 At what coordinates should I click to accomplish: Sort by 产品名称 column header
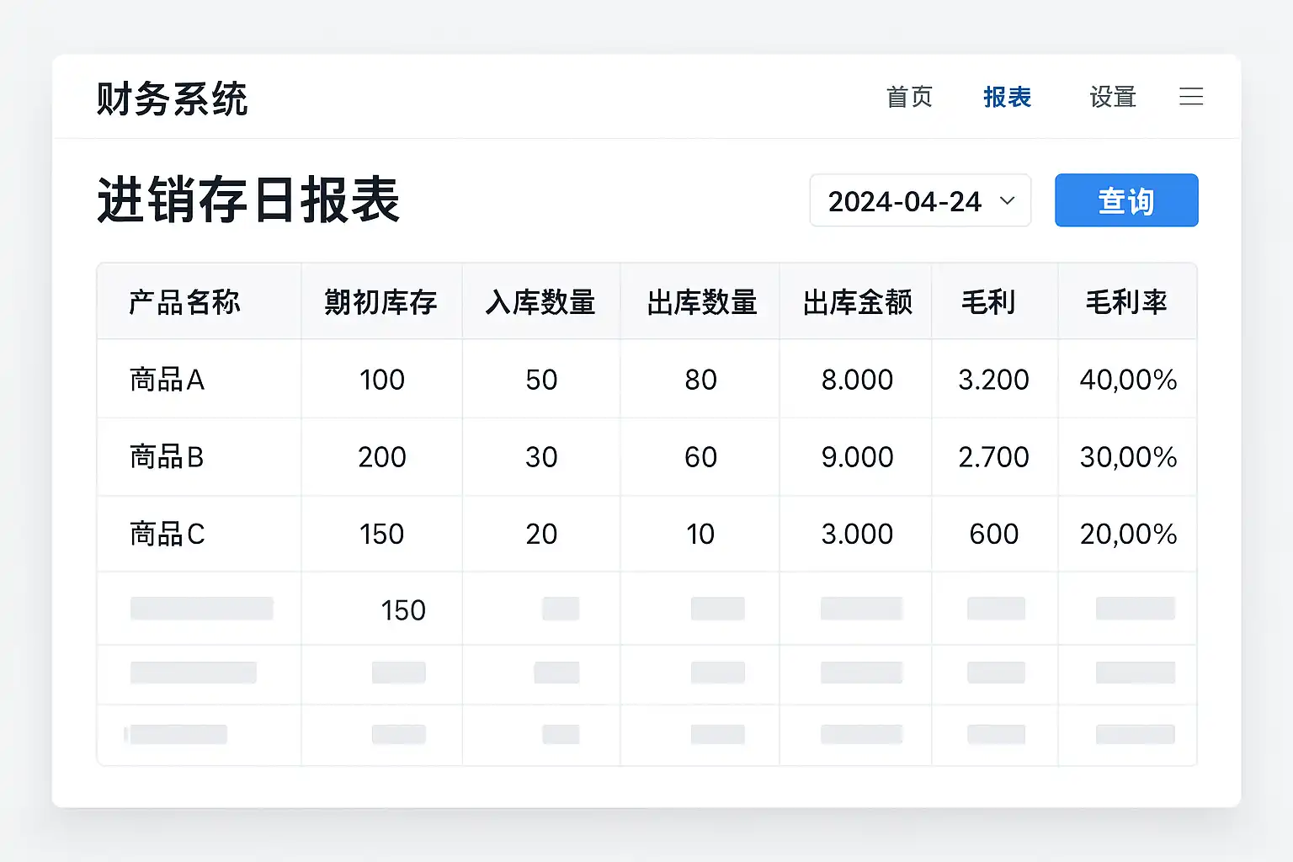184,302
